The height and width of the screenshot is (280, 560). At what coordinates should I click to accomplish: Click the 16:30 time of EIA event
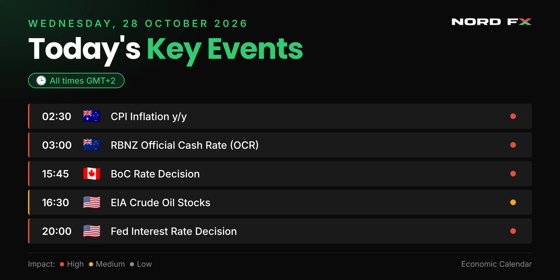click(56, 203)
